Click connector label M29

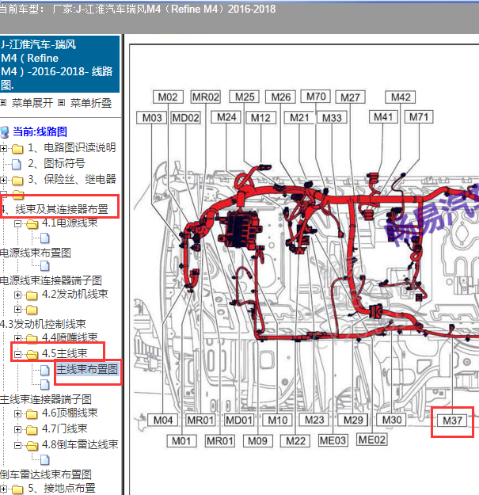353,420
